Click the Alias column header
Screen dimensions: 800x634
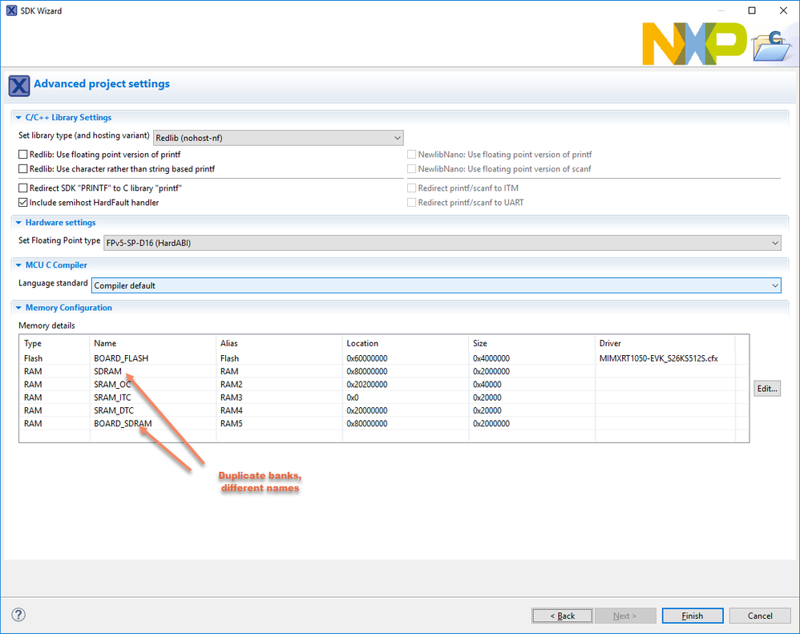[280, 343]
